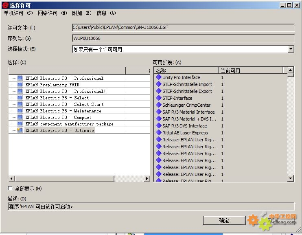Click the diamond icon for Rittal AE Laser Express
This screenshot has height=235, width=302.
[159, 133]
